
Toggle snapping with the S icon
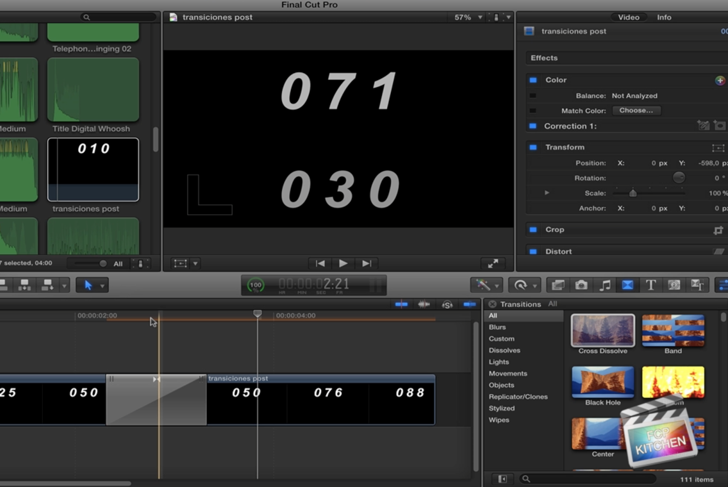(x=447, y=304)
